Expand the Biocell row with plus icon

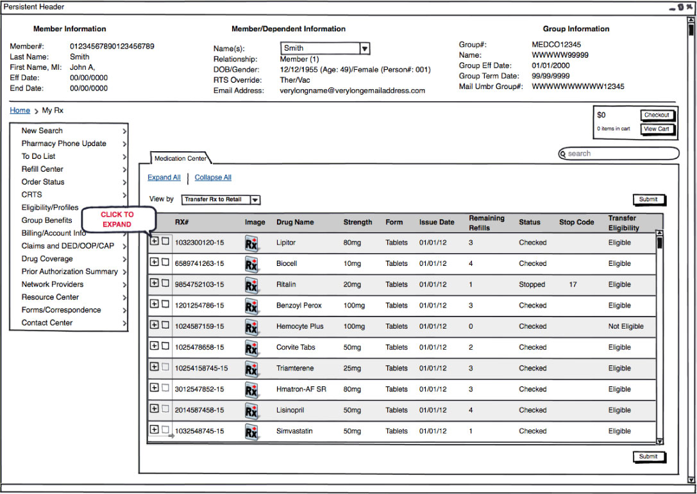coord(155,261)
